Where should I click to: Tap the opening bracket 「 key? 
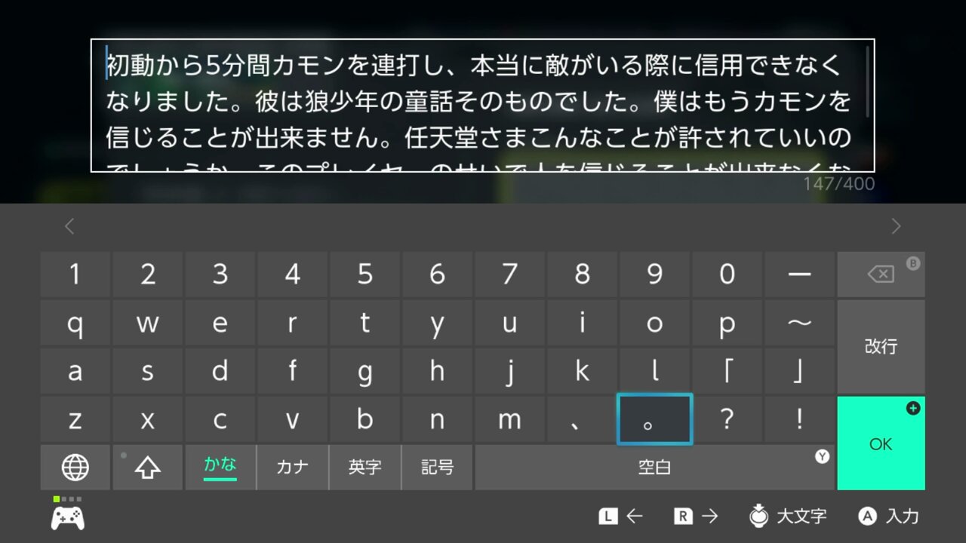point(728,371)
